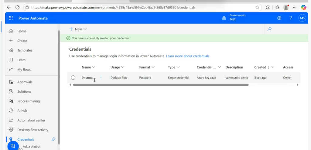Open the browser extensions puzzle icon
Image resolution: width=311 pixels, height=150 pixels.
pyautogui.click(x=268, y=8)
